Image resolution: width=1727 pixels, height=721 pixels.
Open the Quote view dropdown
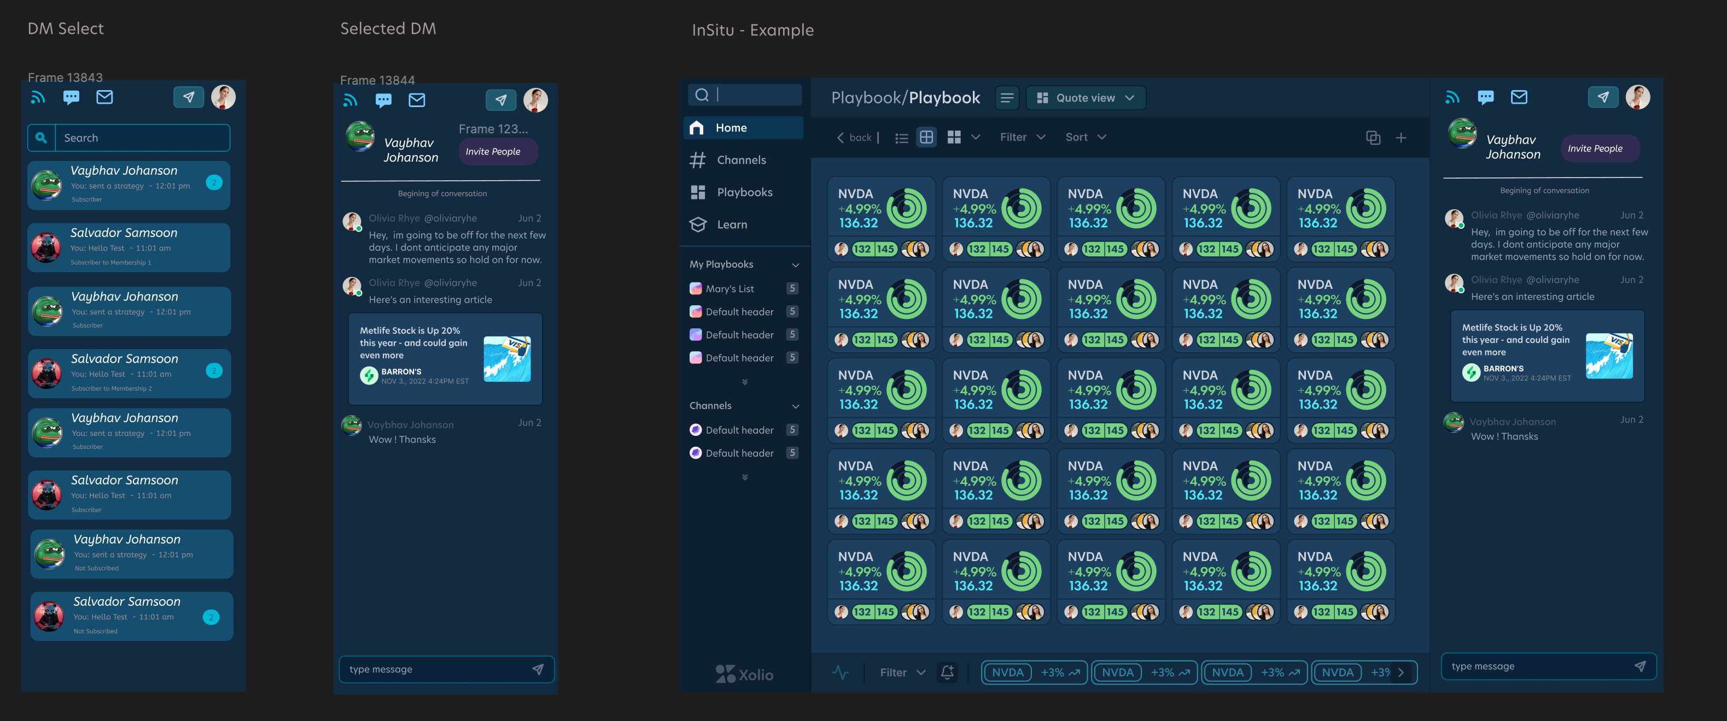tap(1086, 98)
